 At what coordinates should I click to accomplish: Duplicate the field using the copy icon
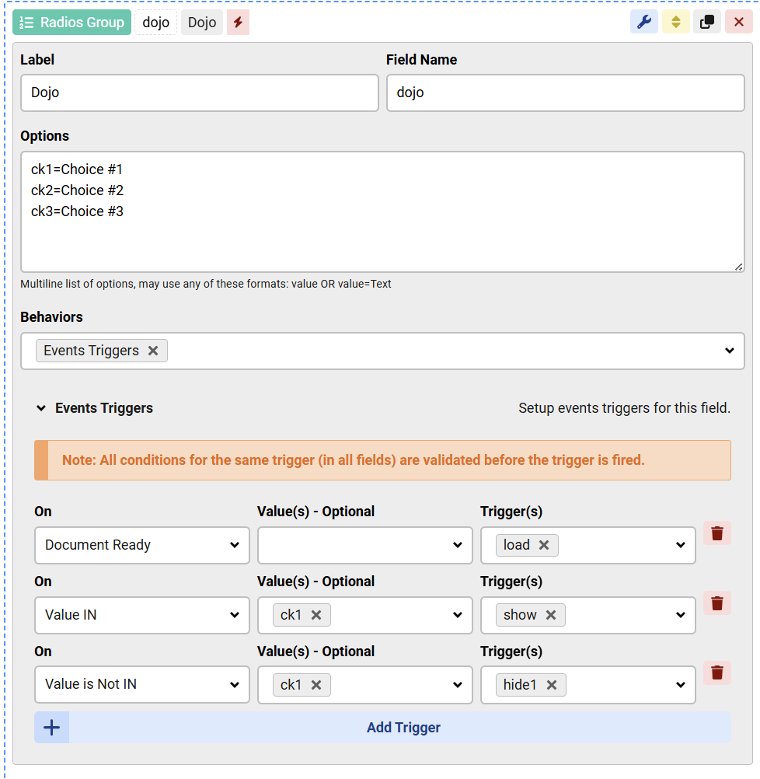pyautogui.click(x=707, y=22)
